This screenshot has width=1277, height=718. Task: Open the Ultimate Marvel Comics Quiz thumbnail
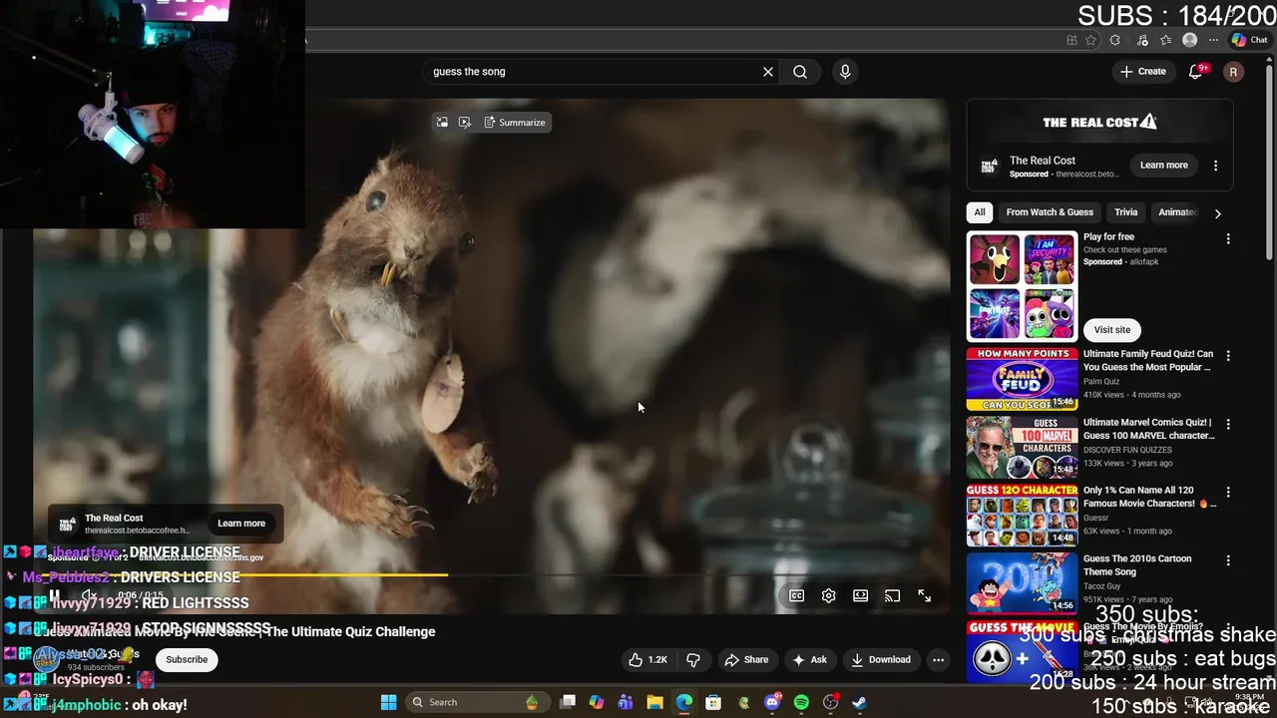click(1022, 448)
